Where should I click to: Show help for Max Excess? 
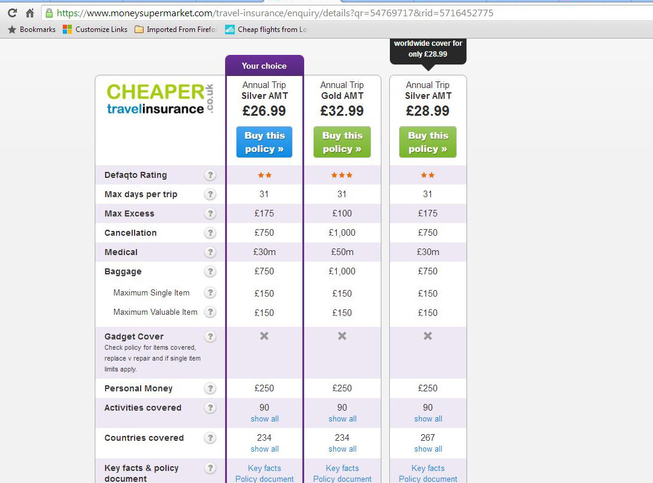[210, 213]
